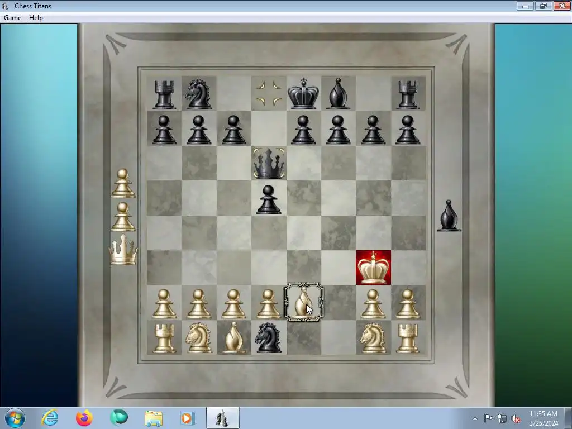
Task: Click the white king on the red square
Action: (x=373, y=268)
